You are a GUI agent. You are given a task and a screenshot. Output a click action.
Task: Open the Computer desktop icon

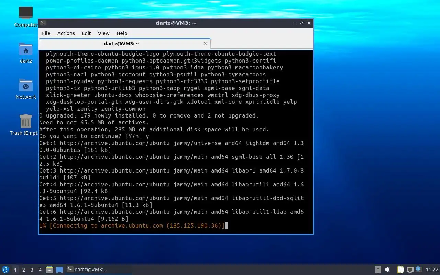pyautogui.click(x=26, y=17)
